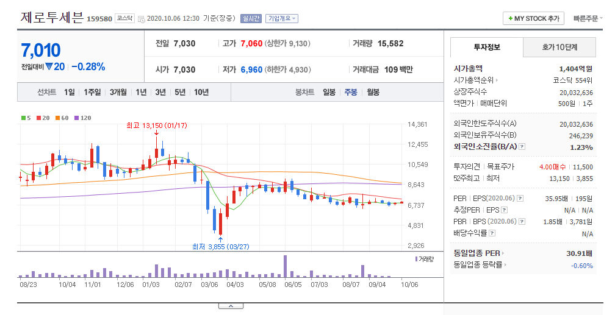Click the help icon next to 외국인소진율(B/A)
This screenshot has height=315, width=615.
point(522,147)
